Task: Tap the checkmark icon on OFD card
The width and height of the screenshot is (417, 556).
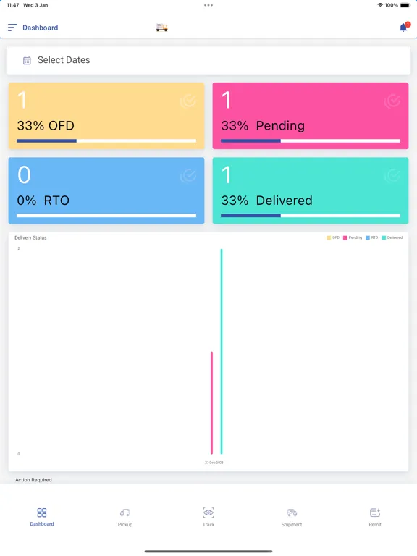Action: point(188,101)
